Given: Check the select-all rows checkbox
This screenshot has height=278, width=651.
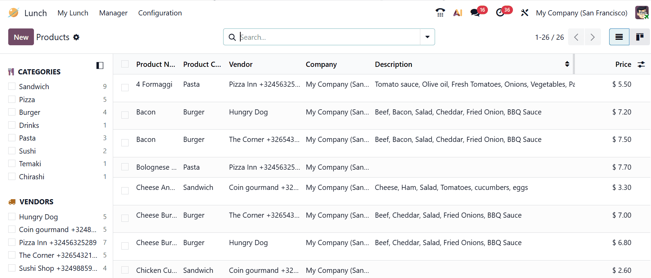Looking at the screenshot, I should [x=125, y=64].
